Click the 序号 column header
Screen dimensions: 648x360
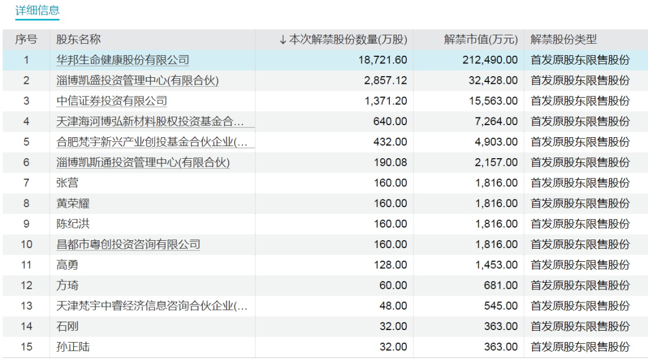26,40
